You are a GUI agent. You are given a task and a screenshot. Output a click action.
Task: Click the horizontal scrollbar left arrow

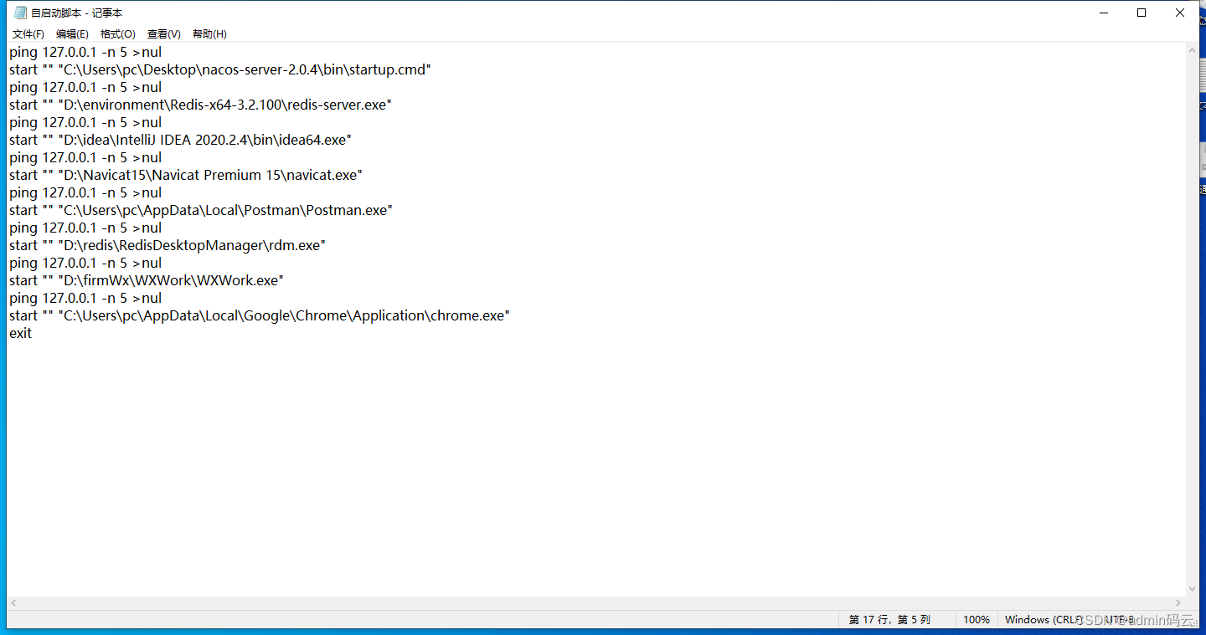[x=13, y=603]
